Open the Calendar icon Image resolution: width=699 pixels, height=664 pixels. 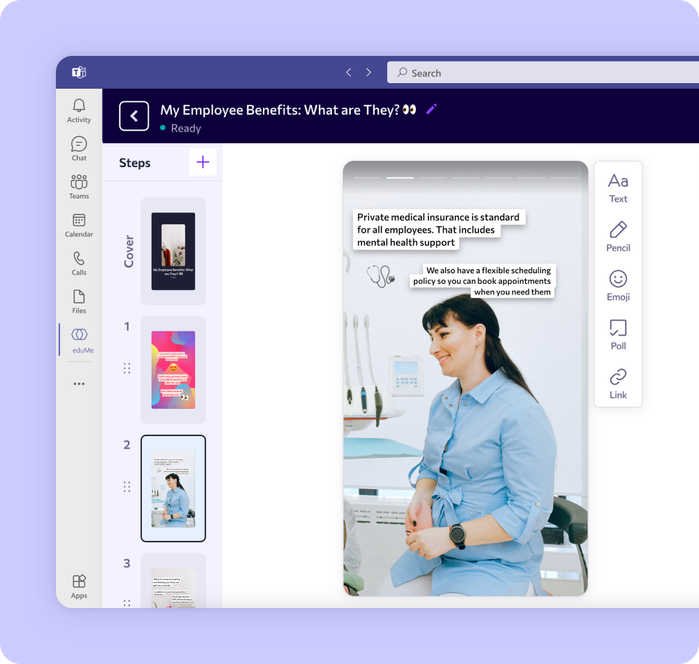79,225
